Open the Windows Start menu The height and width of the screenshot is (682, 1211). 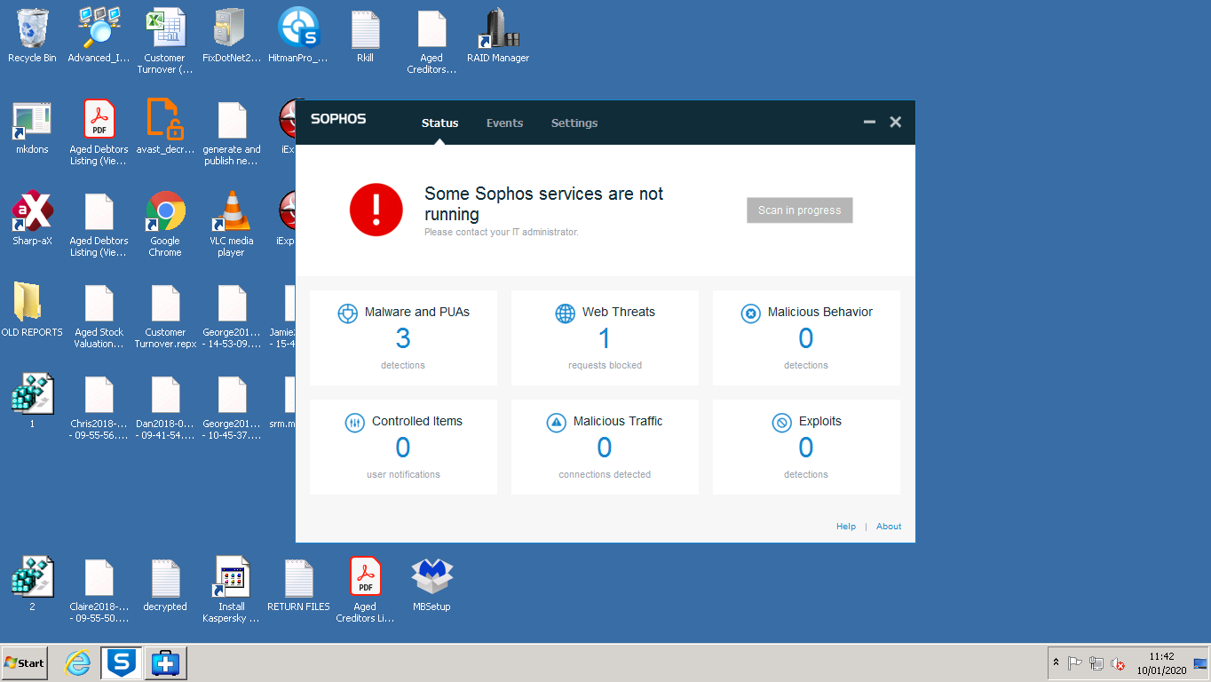[x=24, y=662]
